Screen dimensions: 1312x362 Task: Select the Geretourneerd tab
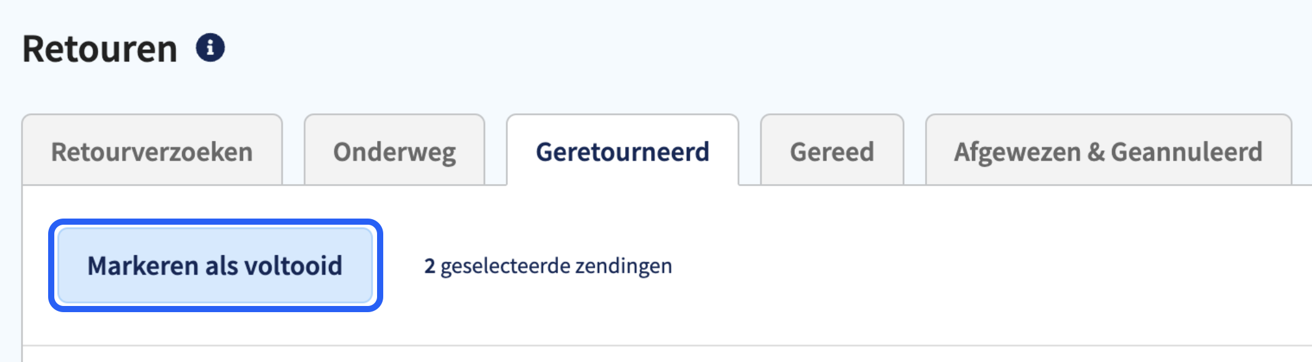[x=623, y=150]
